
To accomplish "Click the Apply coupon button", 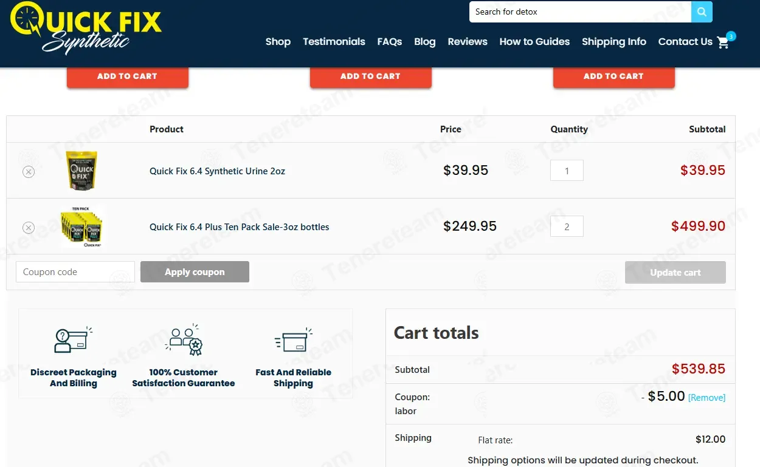I will 195,272.
